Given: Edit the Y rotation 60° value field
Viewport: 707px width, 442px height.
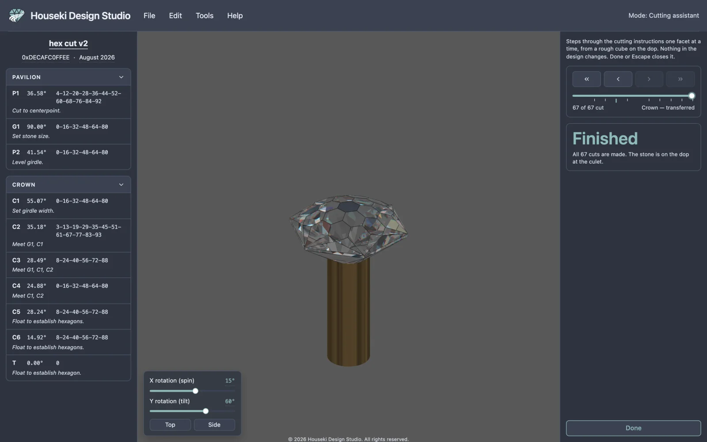Looking at the screenshot, I should [x=230, y=401].
